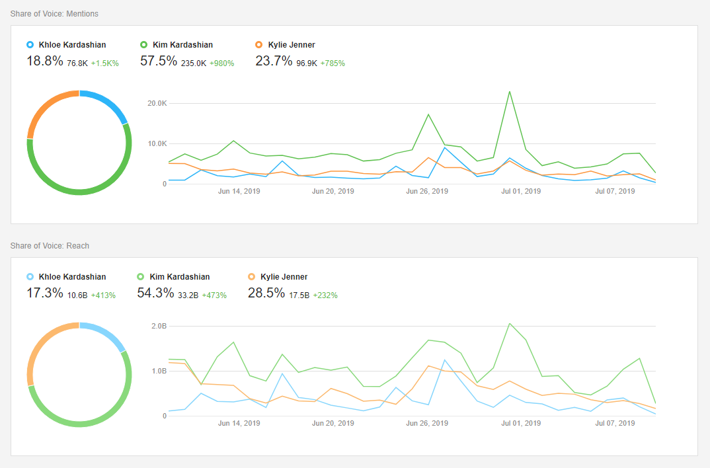The image size is (710, 468).
Task: Click Kim Kardashian green circle icon in Reach
Action: tap(140, 276)
